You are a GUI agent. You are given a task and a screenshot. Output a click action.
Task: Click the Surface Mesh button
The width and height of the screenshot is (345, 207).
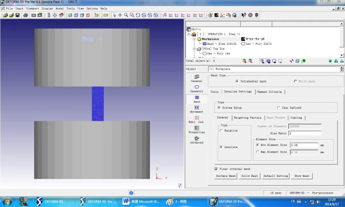(226, 176)
